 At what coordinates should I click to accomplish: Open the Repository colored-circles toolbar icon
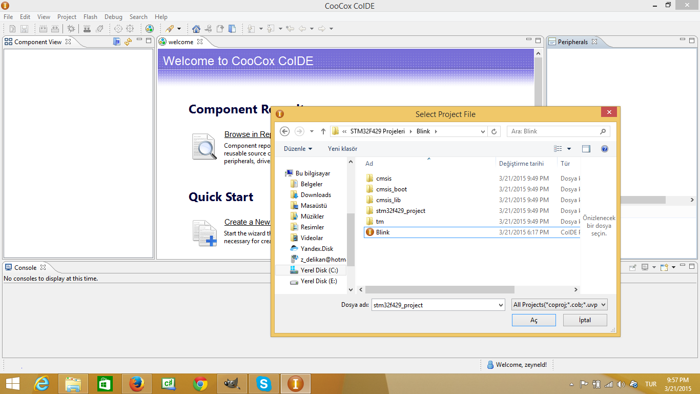coord(149,29)
